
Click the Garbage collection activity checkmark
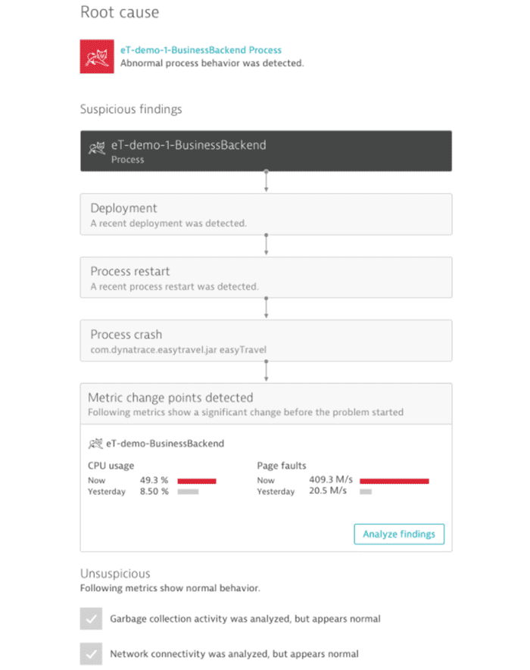(91, 619)
